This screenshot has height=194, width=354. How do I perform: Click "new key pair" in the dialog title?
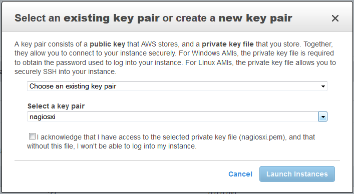(255, 18)
